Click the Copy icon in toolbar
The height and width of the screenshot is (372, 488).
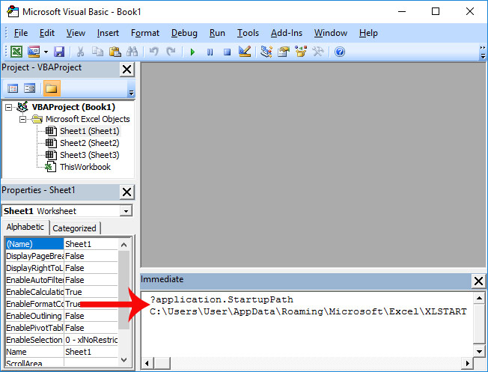click(x=97, y=52)
